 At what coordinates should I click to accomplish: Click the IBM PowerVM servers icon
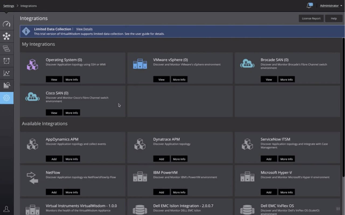pos(140,177)
